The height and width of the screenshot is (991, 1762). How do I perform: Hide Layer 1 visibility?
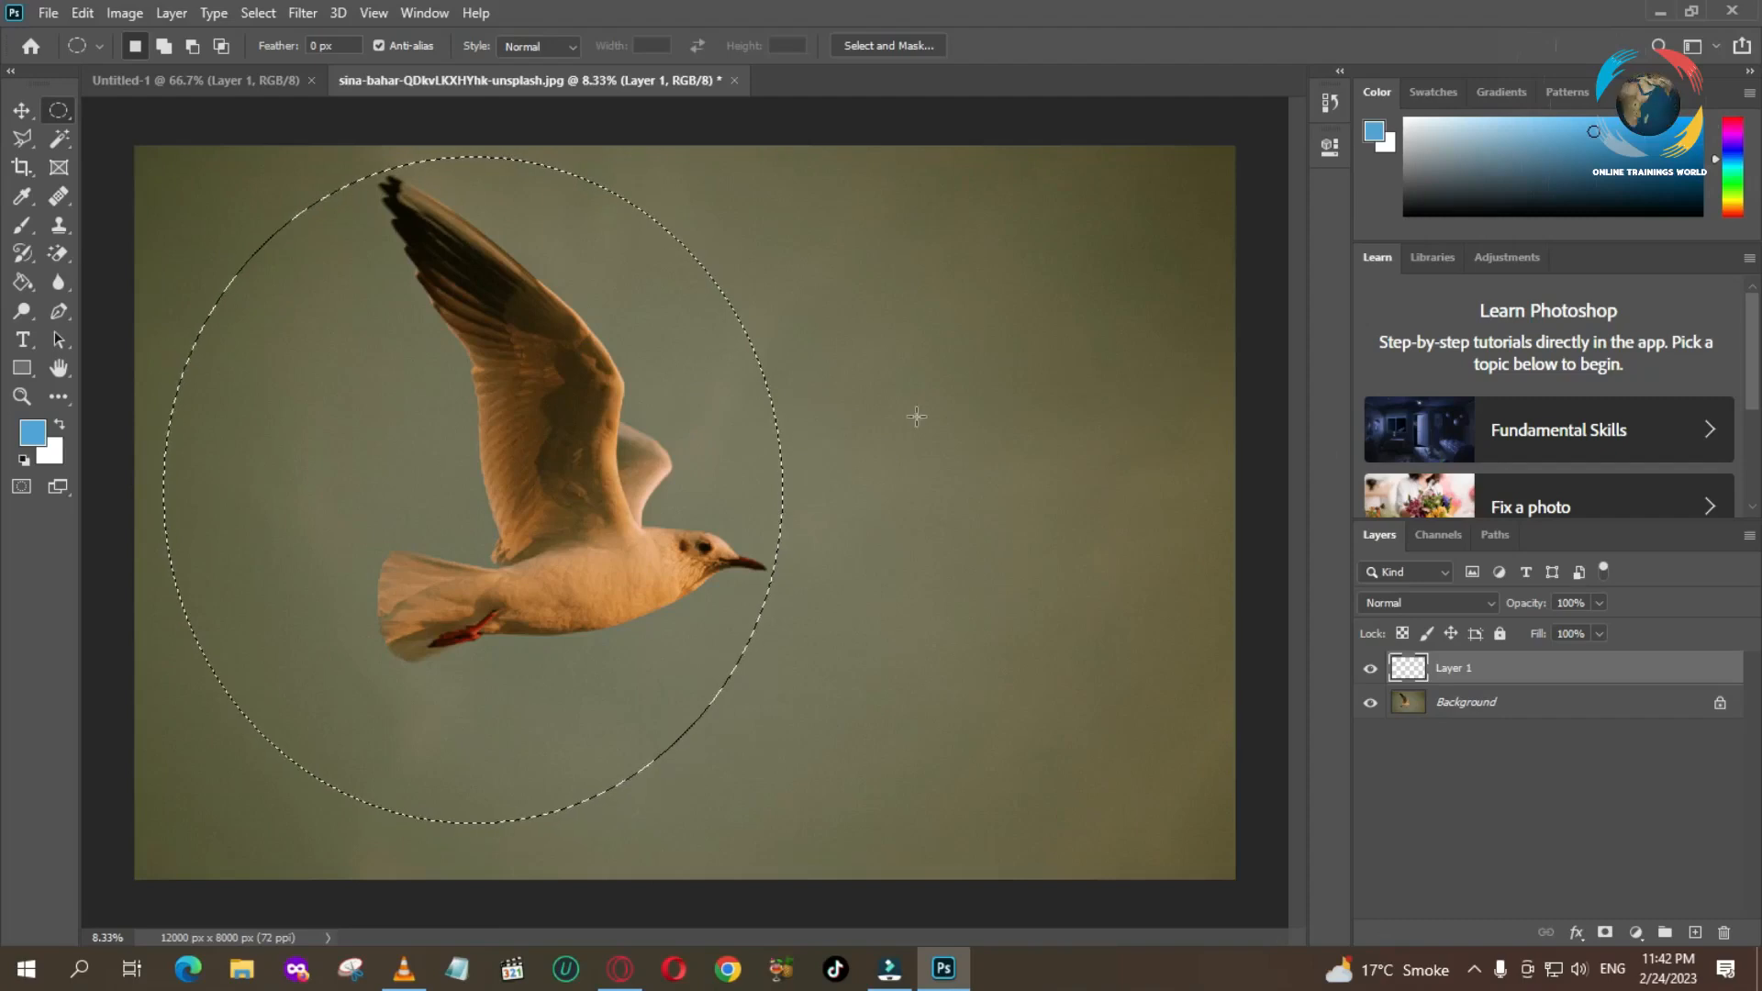[1370, 667]
